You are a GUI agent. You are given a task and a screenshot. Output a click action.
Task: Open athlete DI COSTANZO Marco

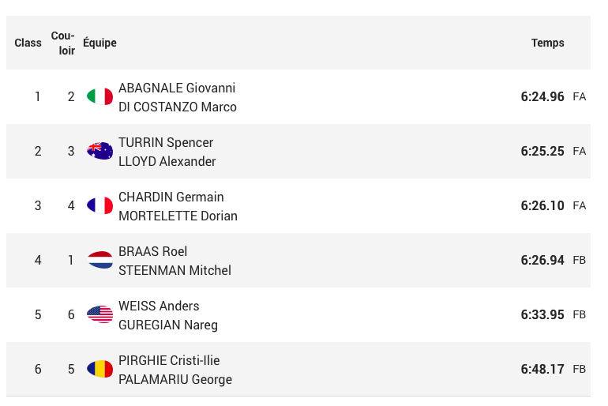(x=178, y=107)
